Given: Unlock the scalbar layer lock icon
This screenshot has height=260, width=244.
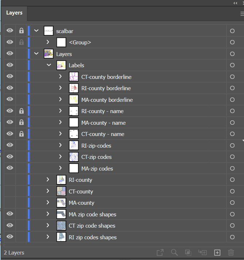Looking at the screenshot, I should (x=21, y=31).
